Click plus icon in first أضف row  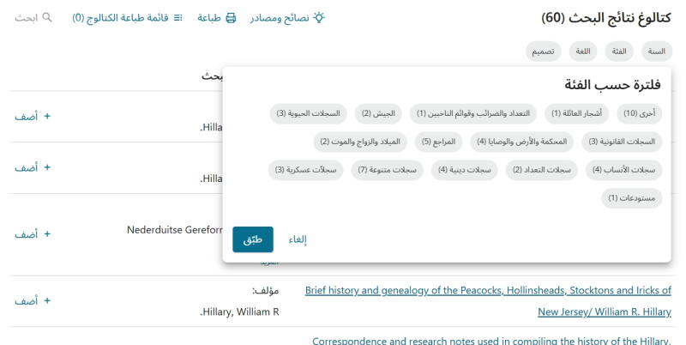47,116
